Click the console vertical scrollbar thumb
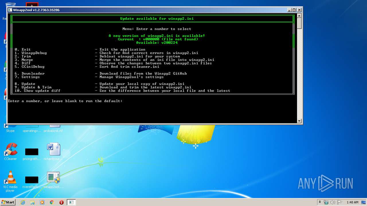 299,23
